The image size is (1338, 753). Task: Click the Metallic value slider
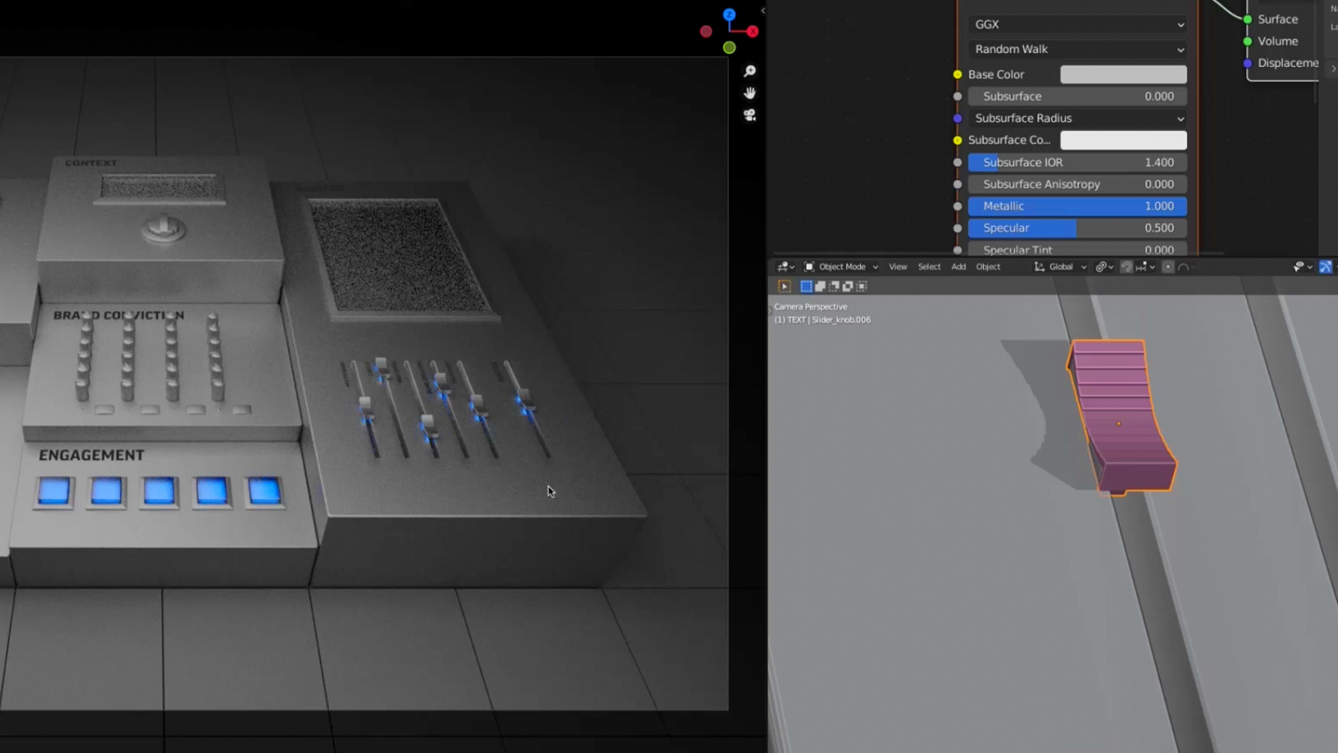pyautogui.click(x=1077, y=206)
